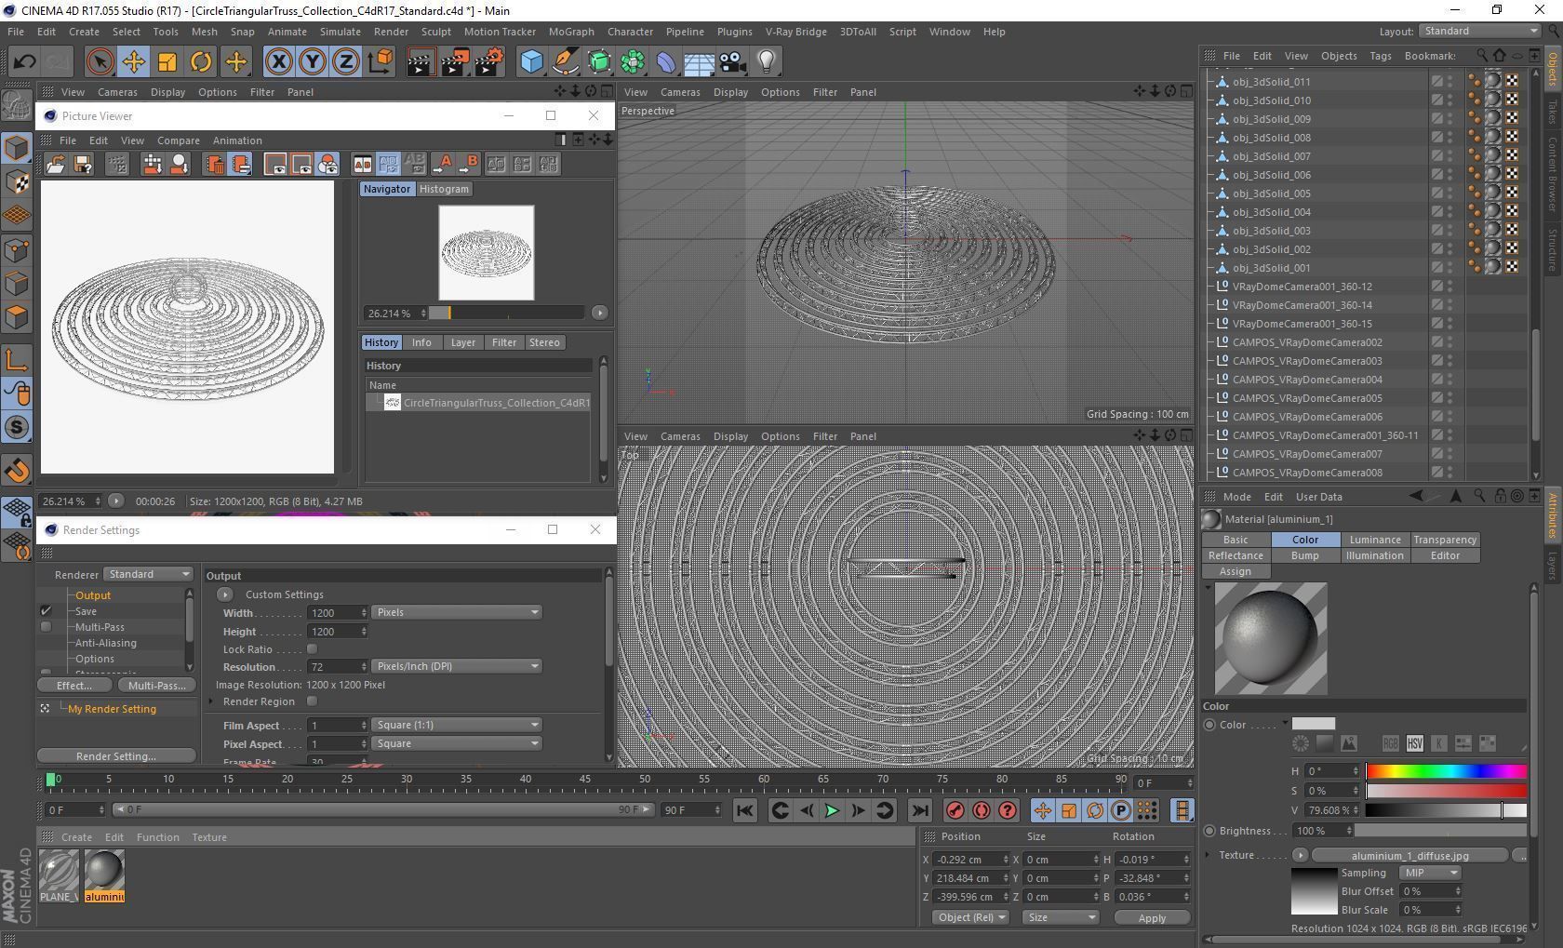Click the aluminium material thumbnail

104,872
